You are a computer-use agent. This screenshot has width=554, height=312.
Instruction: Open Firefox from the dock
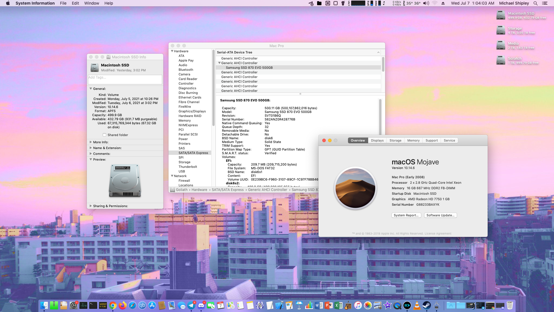point(123,305)
